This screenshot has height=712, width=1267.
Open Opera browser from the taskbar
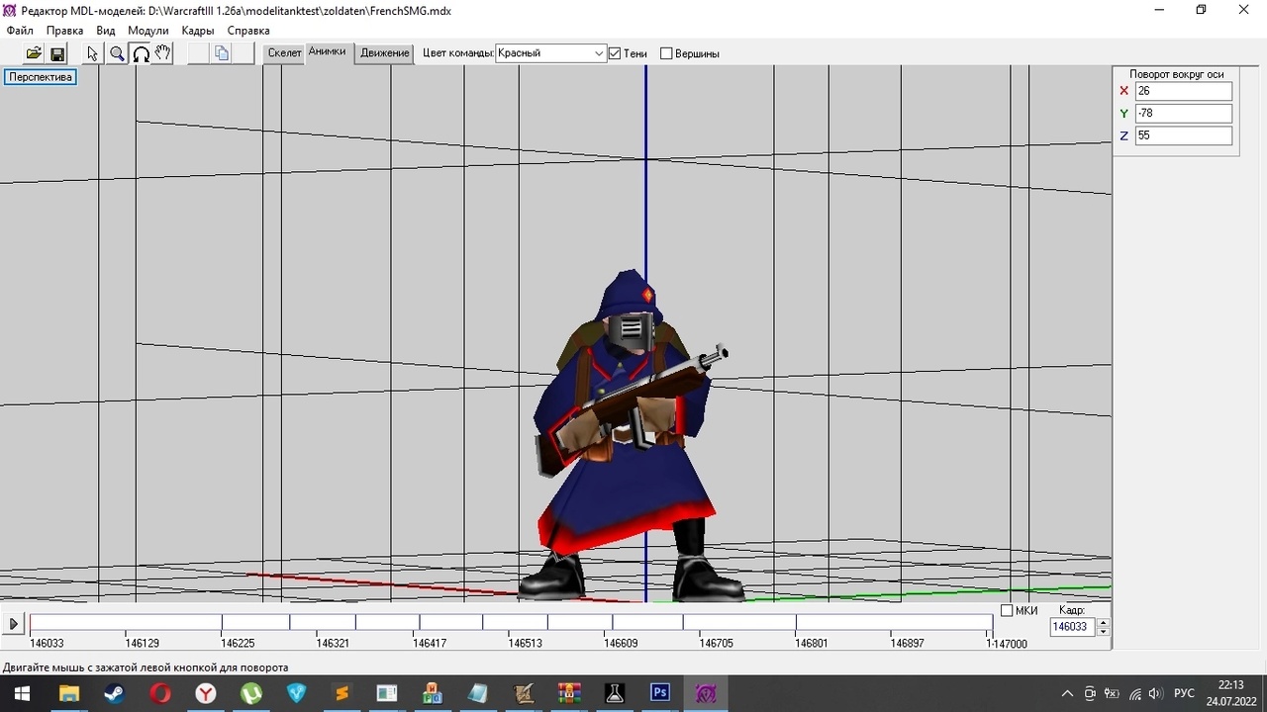click(x=160, y=693)
